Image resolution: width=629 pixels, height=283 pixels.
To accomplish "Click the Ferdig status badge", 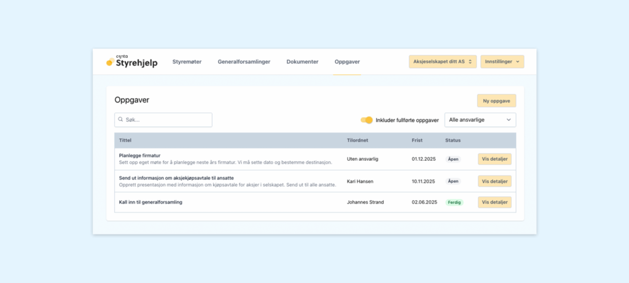I will pyautogui.click(x=454, y=202).
